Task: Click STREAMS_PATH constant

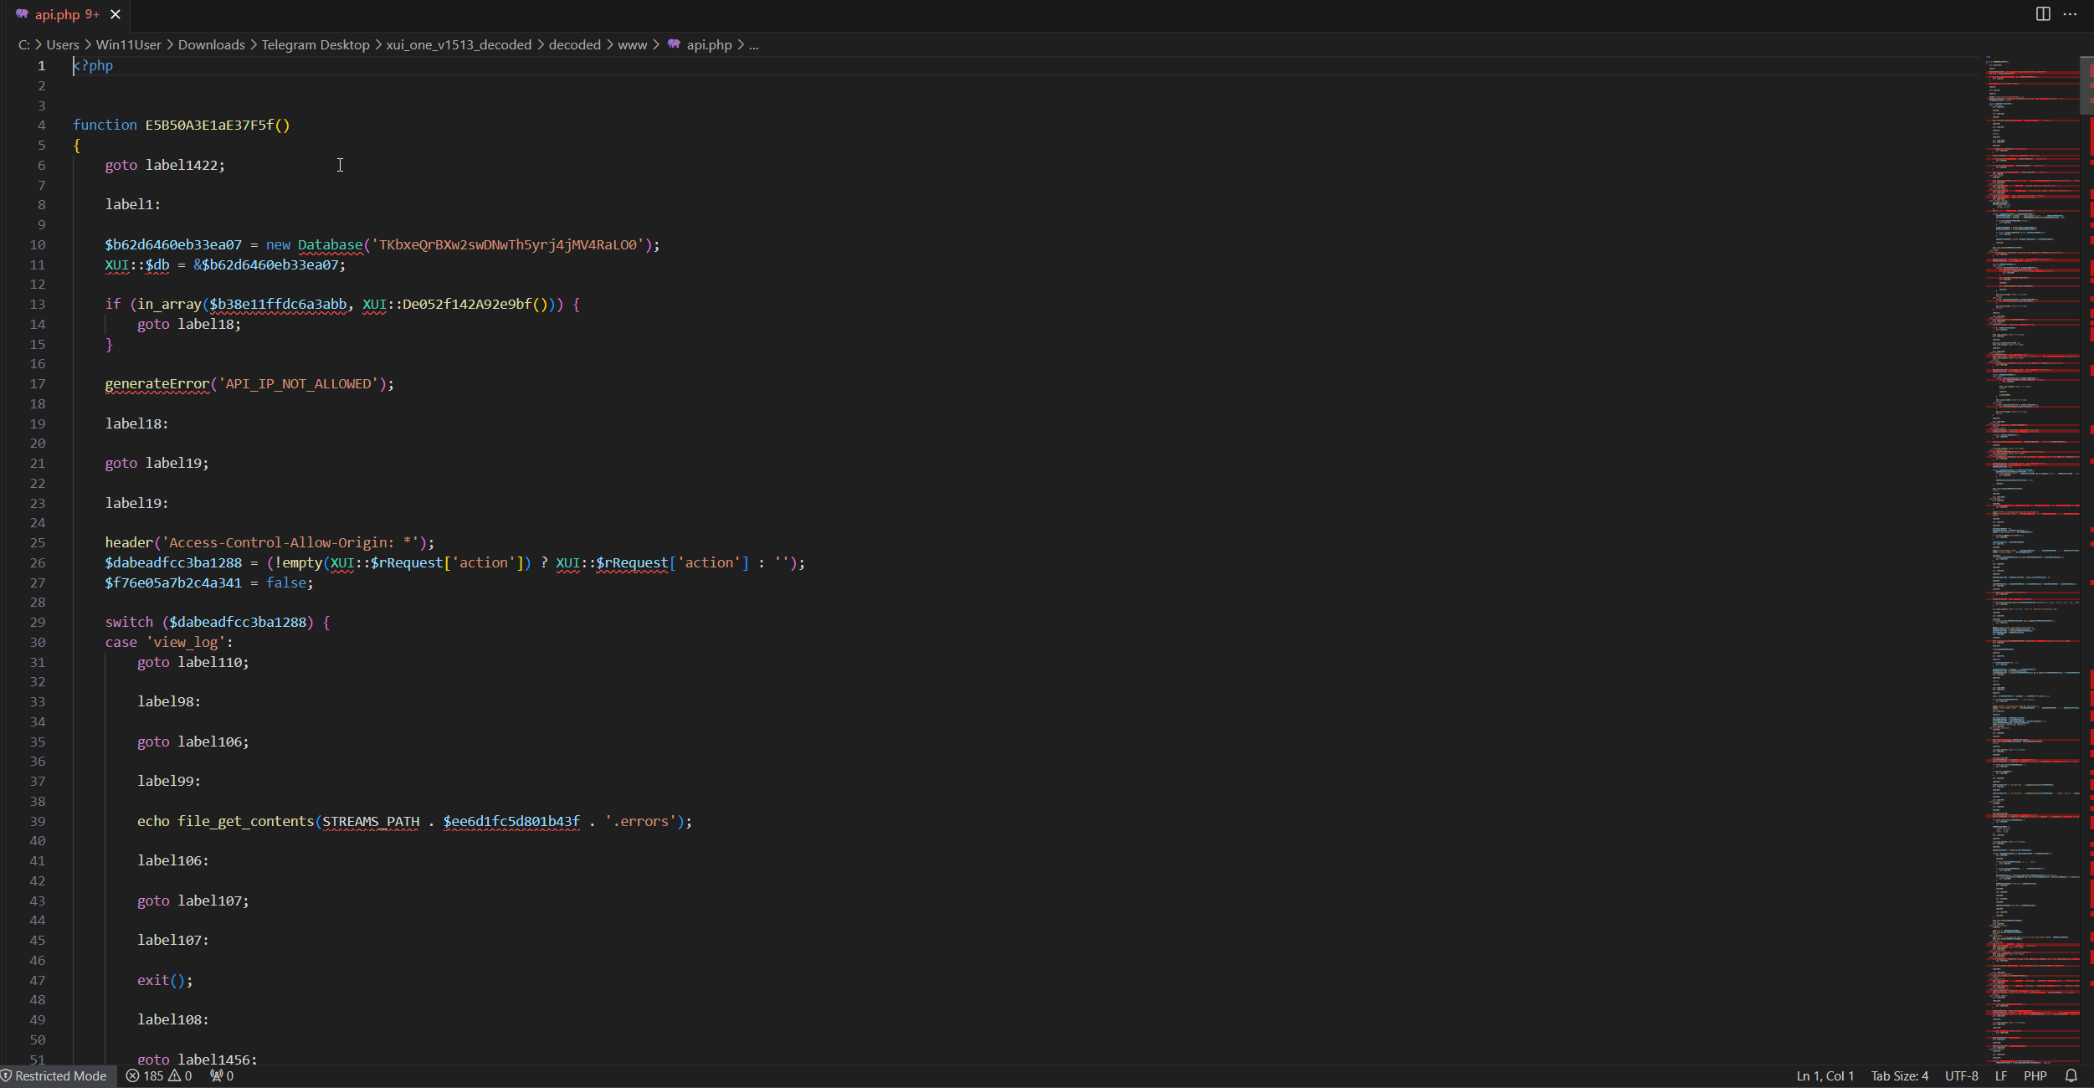Action: coord(371,821)
